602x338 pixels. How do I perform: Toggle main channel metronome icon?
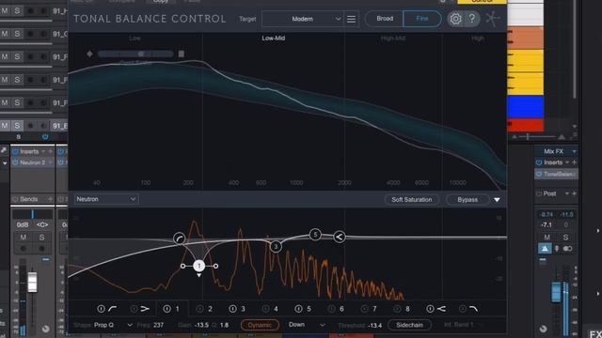(545, 249)
